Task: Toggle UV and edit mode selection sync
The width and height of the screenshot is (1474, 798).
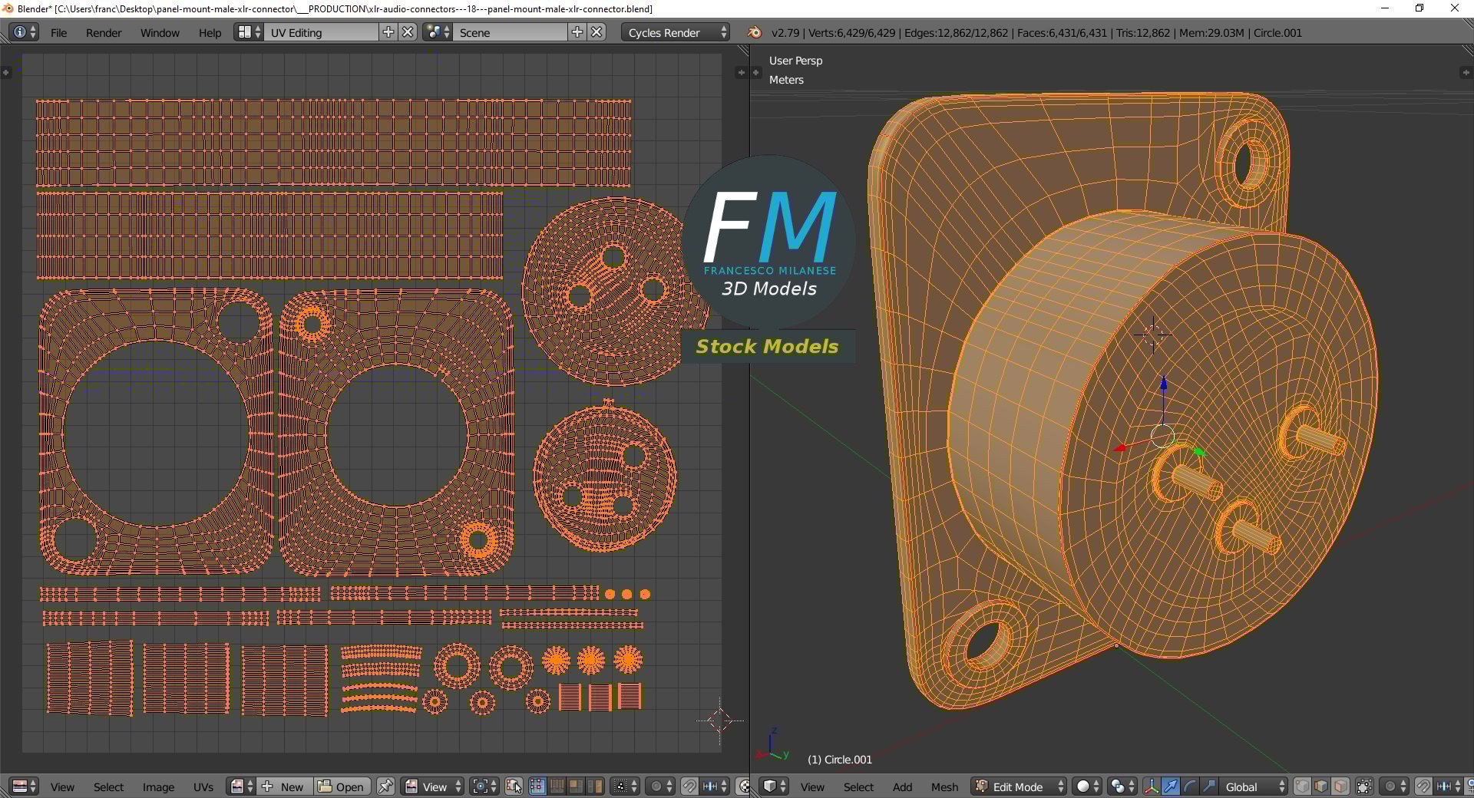Action: (514, 786)
